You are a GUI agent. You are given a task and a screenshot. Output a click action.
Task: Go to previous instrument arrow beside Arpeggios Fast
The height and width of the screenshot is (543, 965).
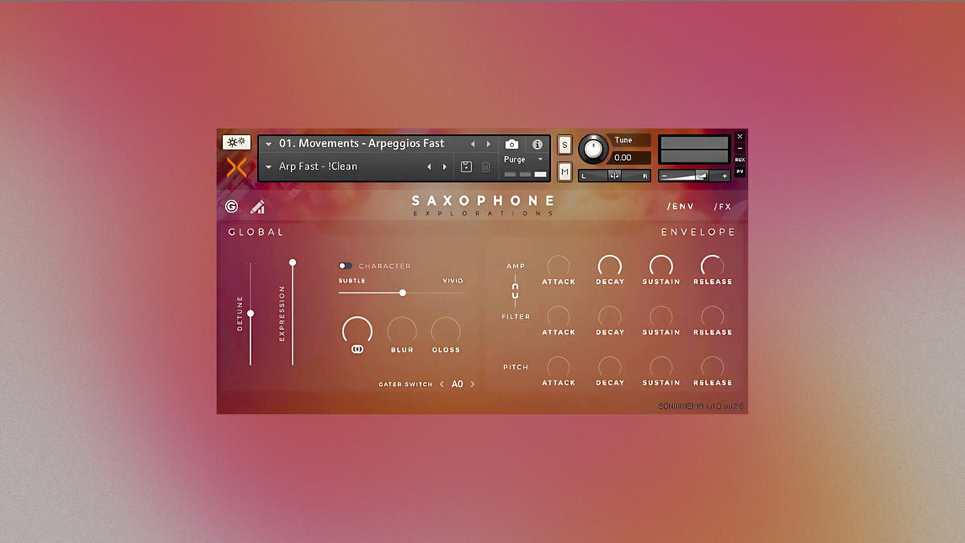pos(473,144)
